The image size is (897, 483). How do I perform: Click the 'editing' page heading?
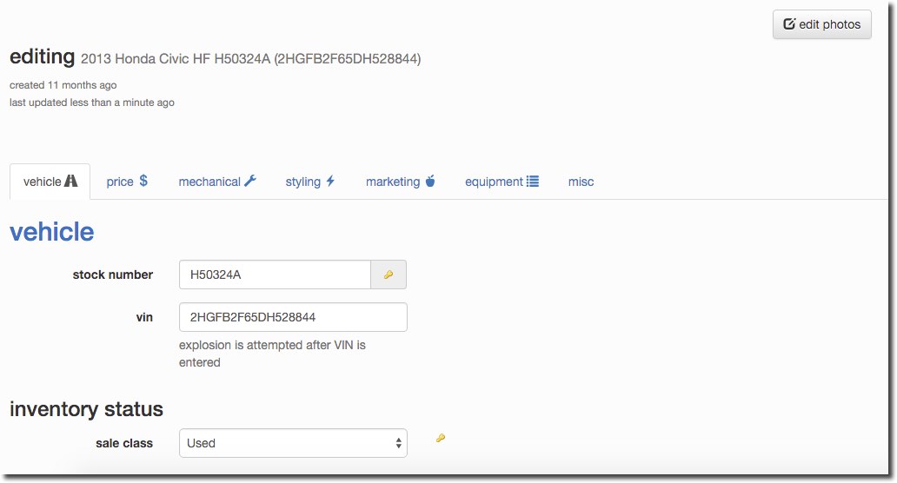[x=43, y=56]
